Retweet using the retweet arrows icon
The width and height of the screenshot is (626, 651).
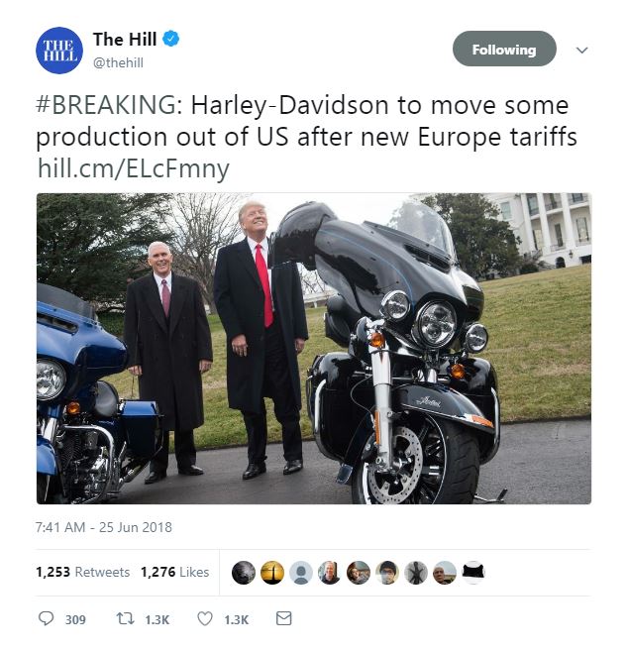pyautogui.click(x=125, y=618)
